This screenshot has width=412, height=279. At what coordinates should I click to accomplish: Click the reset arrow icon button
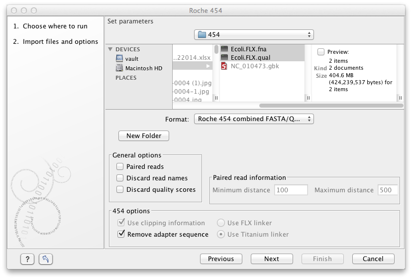point(45,259)
